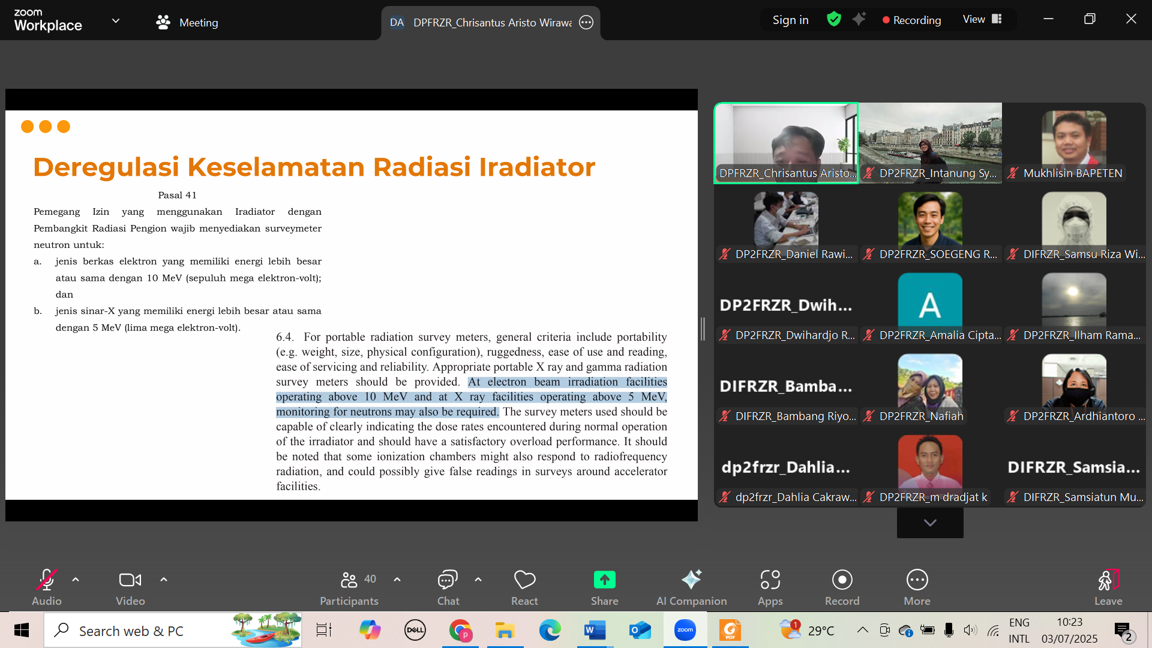Open Copilot from the taskbar

pyautogui.click(x=370, y=630)
